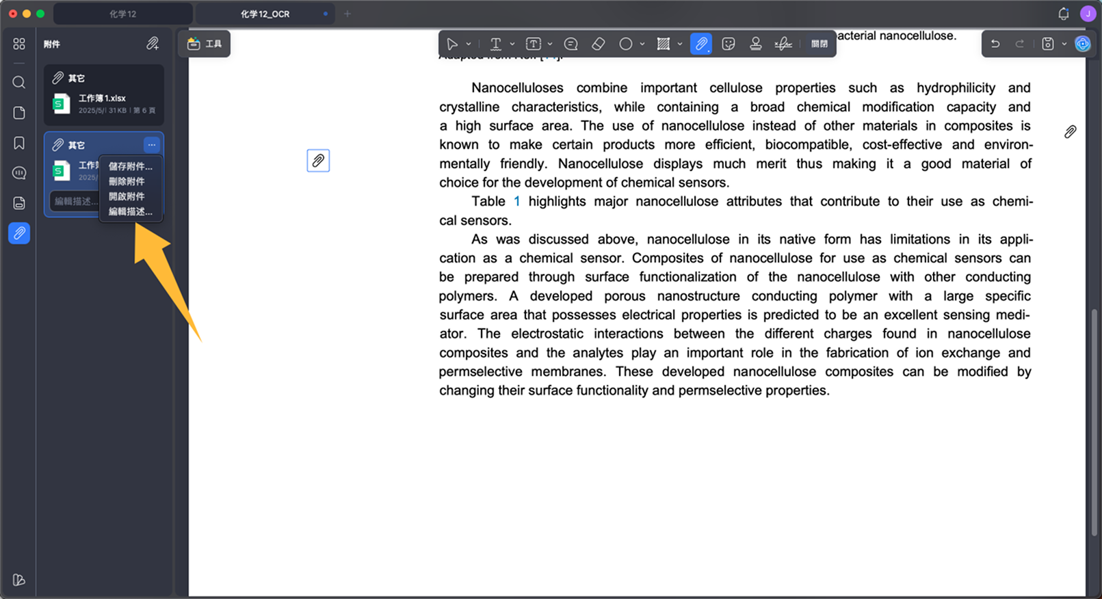Screen dimensions: 1102x599
Task: Toggle the attachment paperclip tool in toolbar
Action: coord(701,44)
